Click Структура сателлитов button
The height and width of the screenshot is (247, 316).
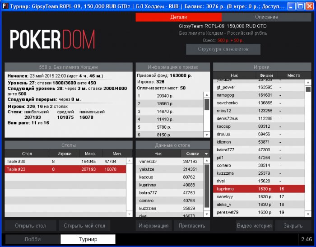click(x=223, y=49)
